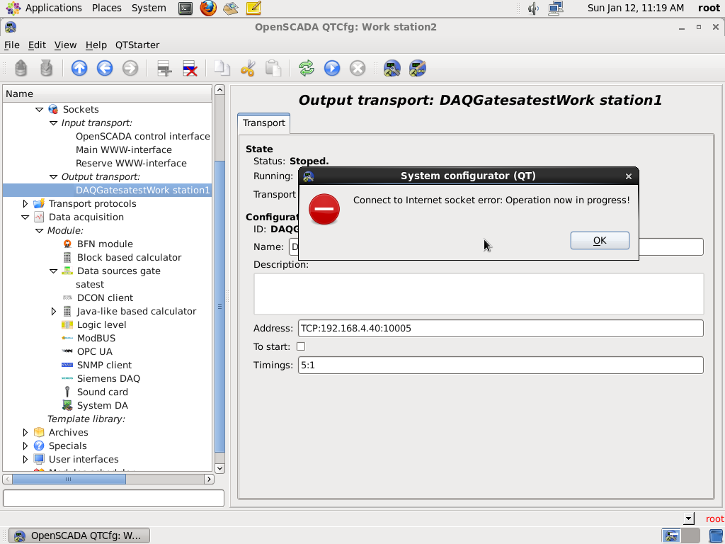This screenshot has height=544, width=725.
Task: Expand the Transport protocols tree node
Action: [x=26, y=204]
